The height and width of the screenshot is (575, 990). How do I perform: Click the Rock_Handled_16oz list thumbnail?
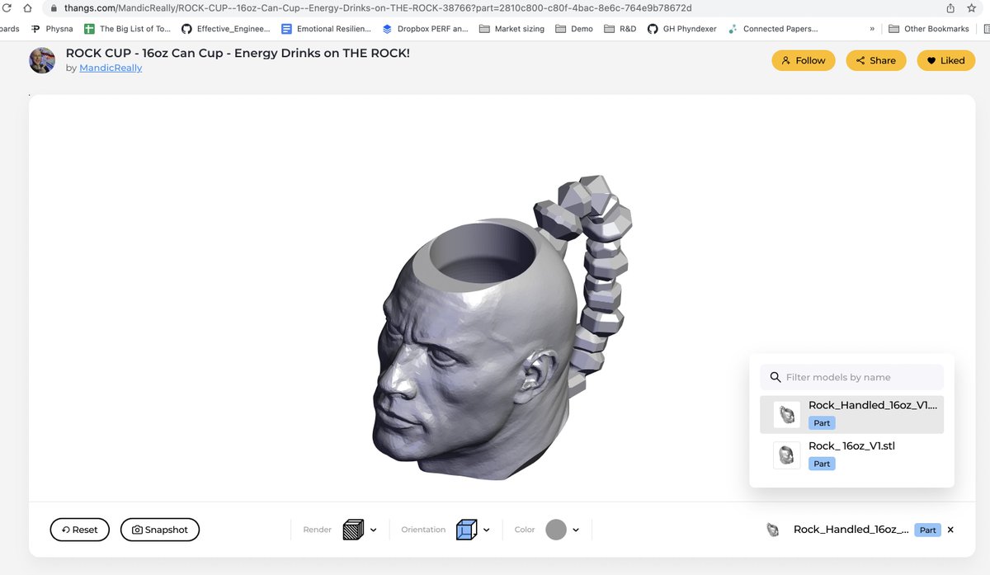point(786,414)
